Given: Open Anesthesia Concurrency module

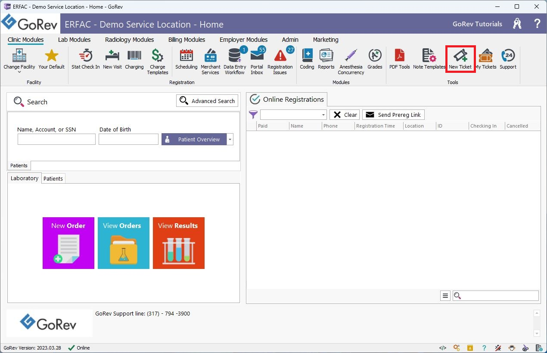Looking at the screenshot, I should (351, 61).
